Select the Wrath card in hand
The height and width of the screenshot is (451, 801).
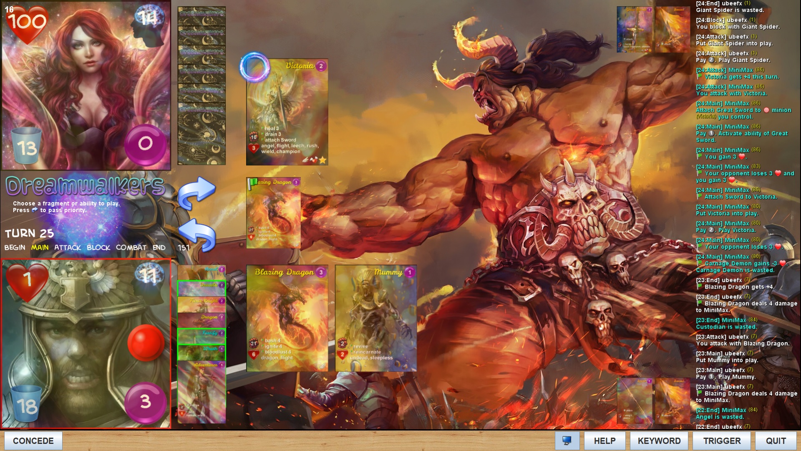click(202, 352)
